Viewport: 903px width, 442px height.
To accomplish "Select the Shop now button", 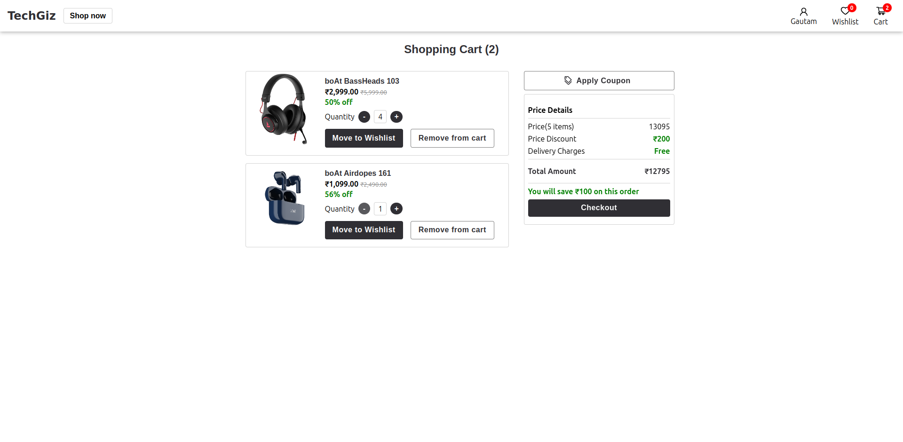I will coord(87,16).
